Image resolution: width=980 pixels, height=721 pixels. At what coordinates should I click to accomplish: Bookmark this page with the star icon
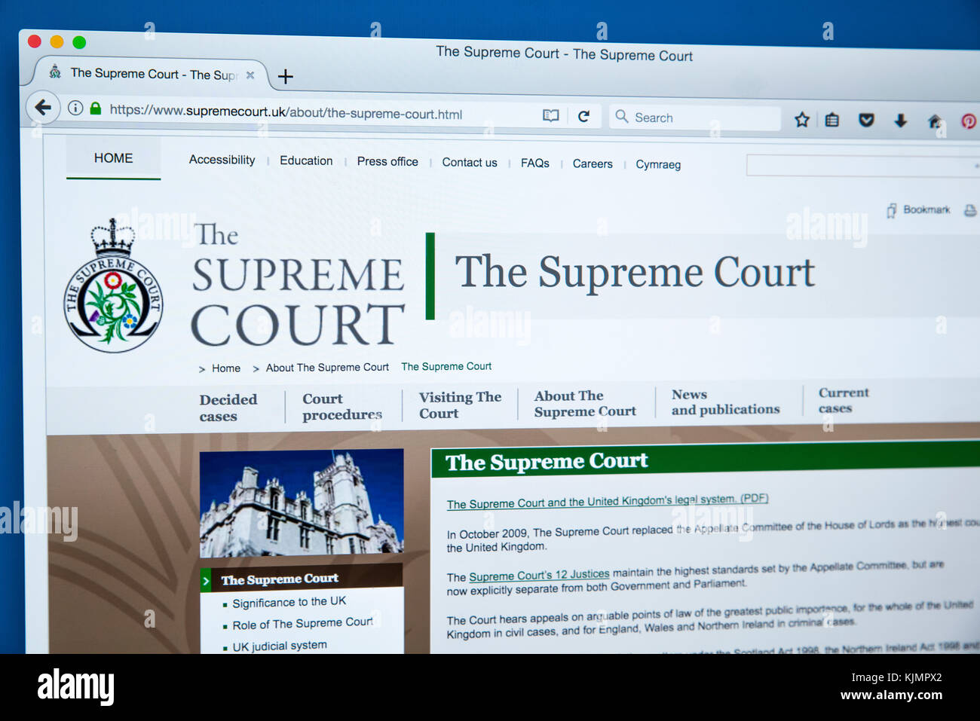(x=802, y=119)
